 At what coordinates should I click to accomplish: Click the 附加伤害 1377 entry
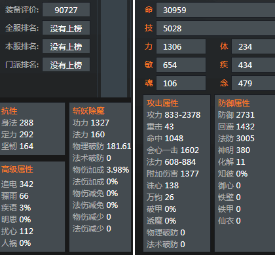tap(173, 174)
